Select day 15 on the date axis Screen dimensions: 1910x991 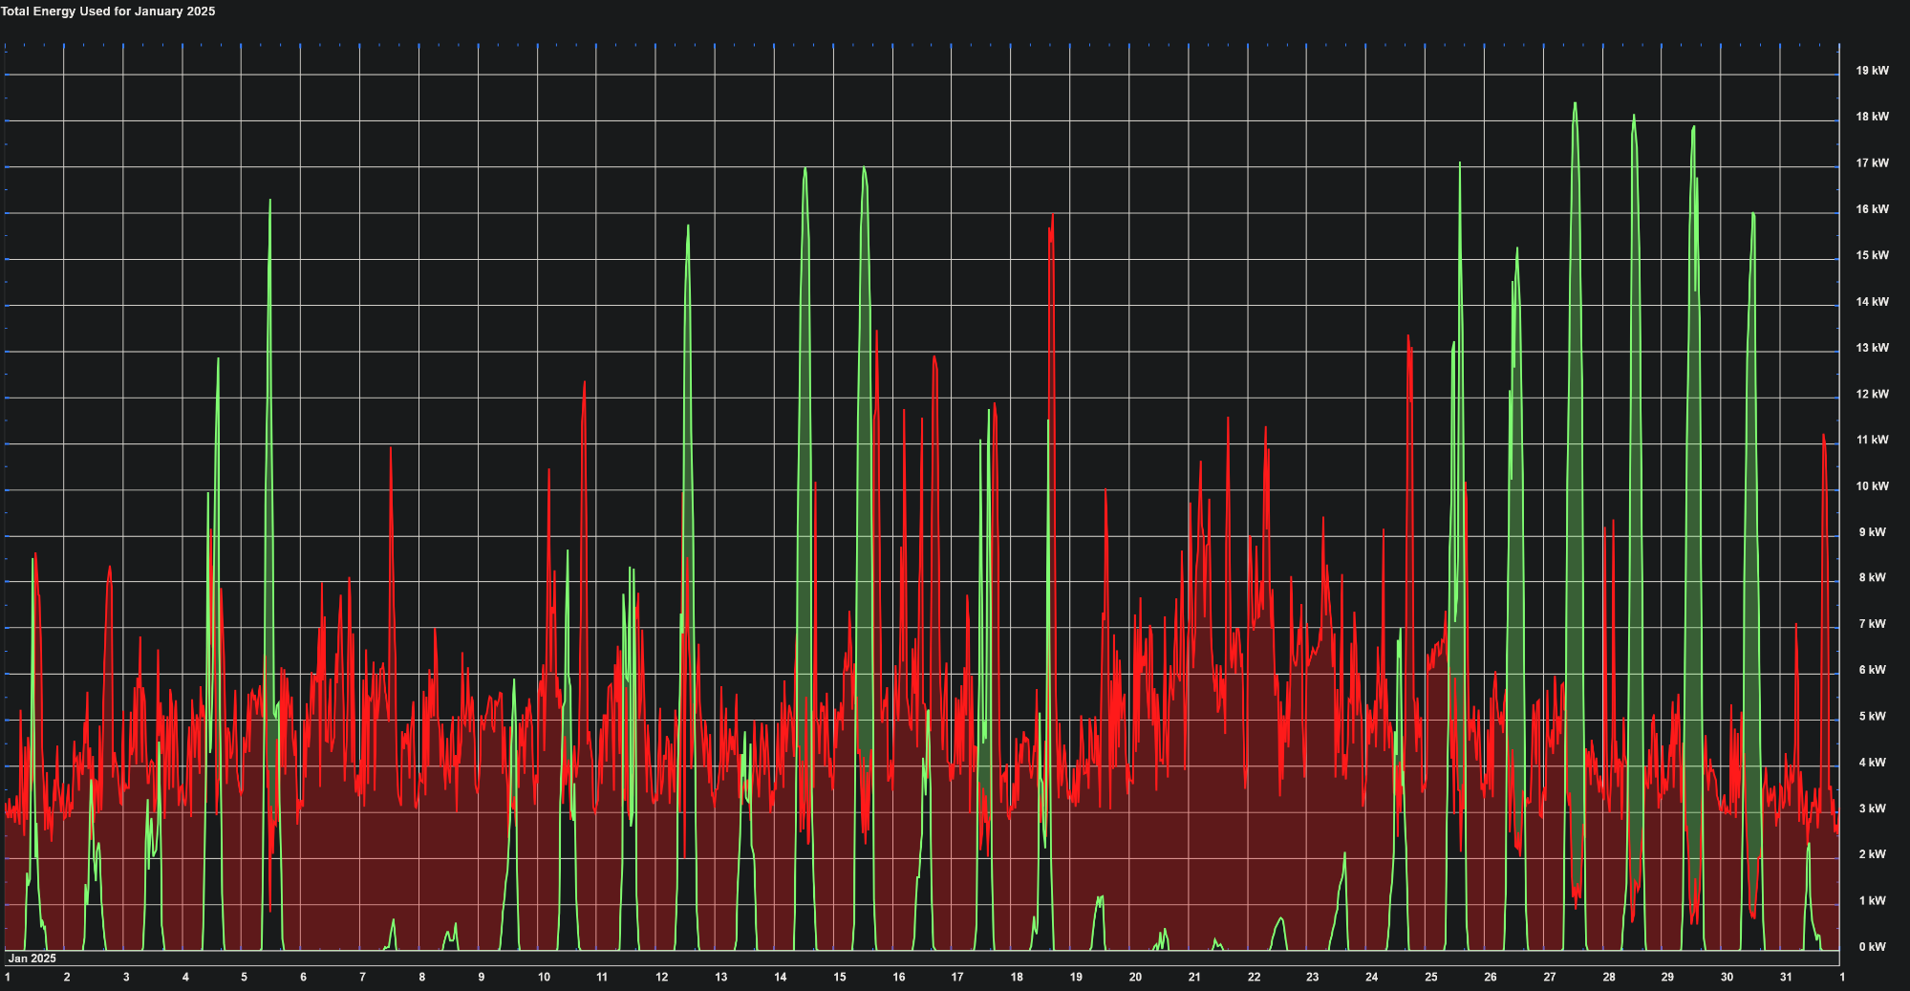(x=840, y=977)
